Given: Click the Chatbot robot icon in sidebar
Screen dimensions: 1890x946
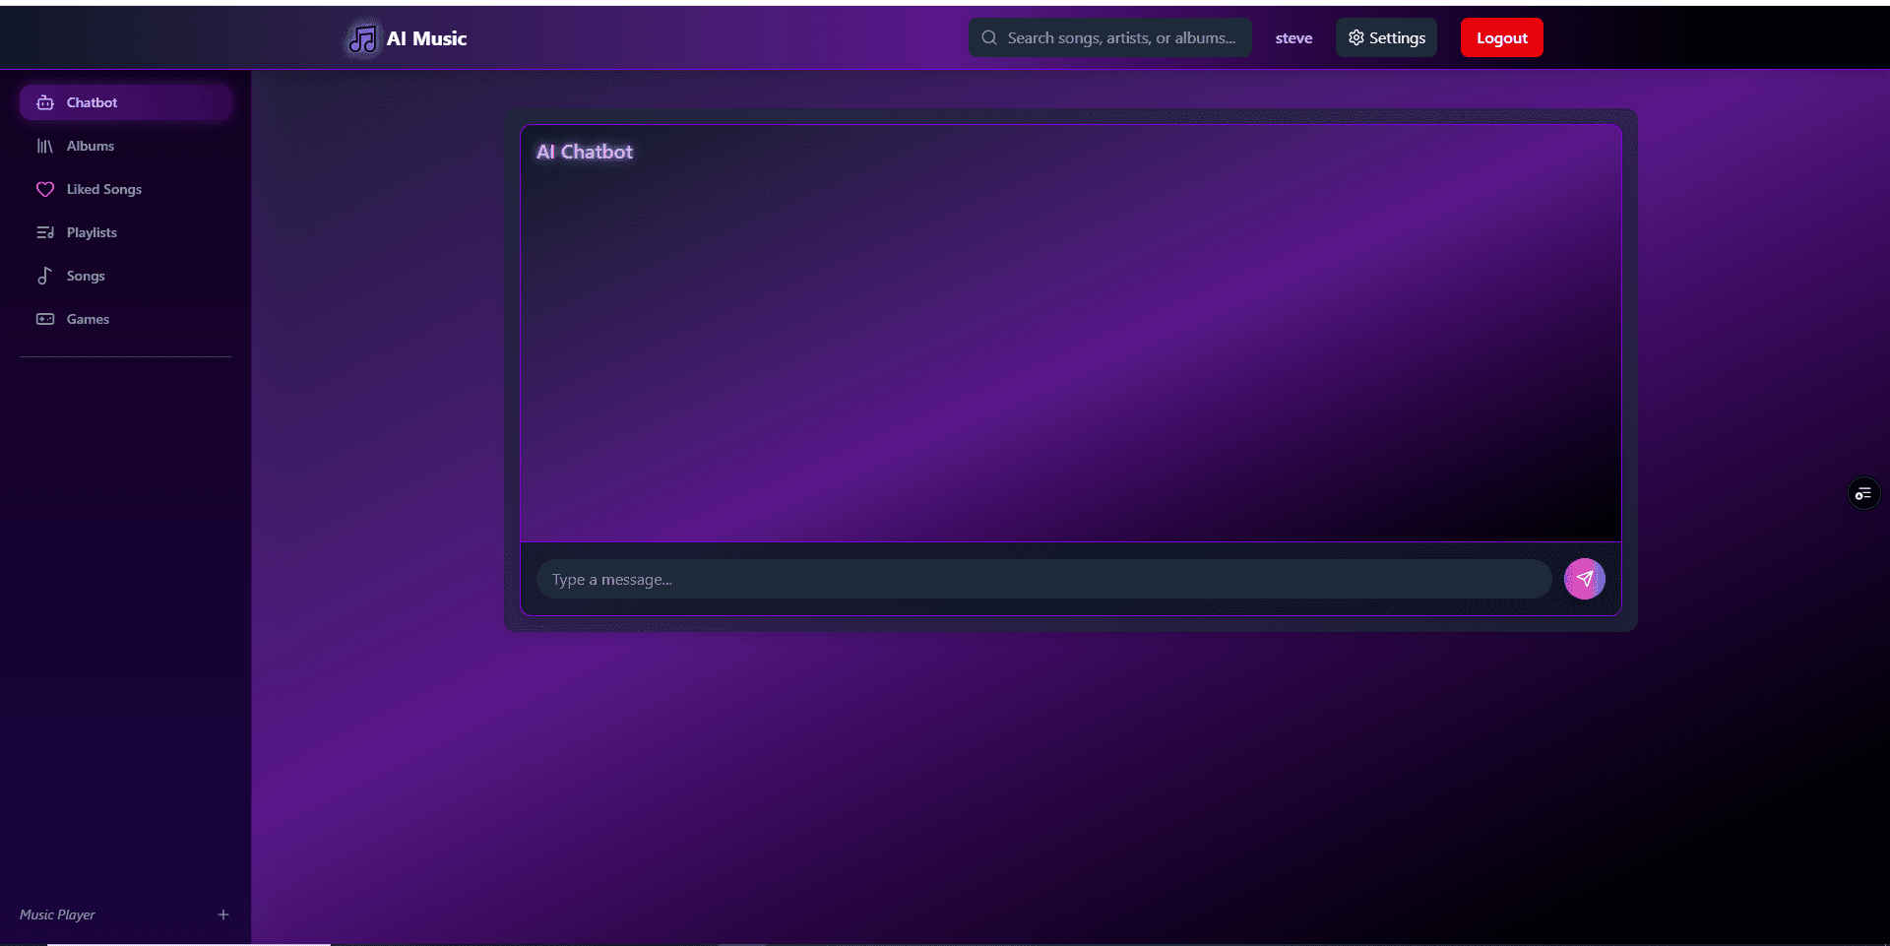Looking at the screenshot, I should pos(45,102).
